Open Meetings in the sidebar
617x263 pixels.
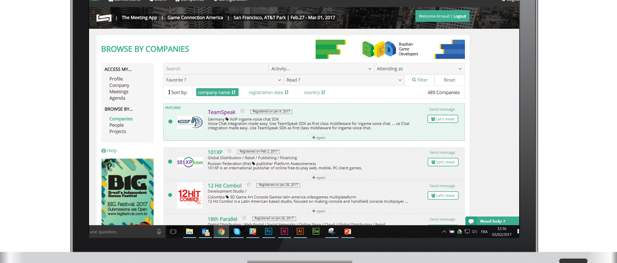[x=119, y=91]
